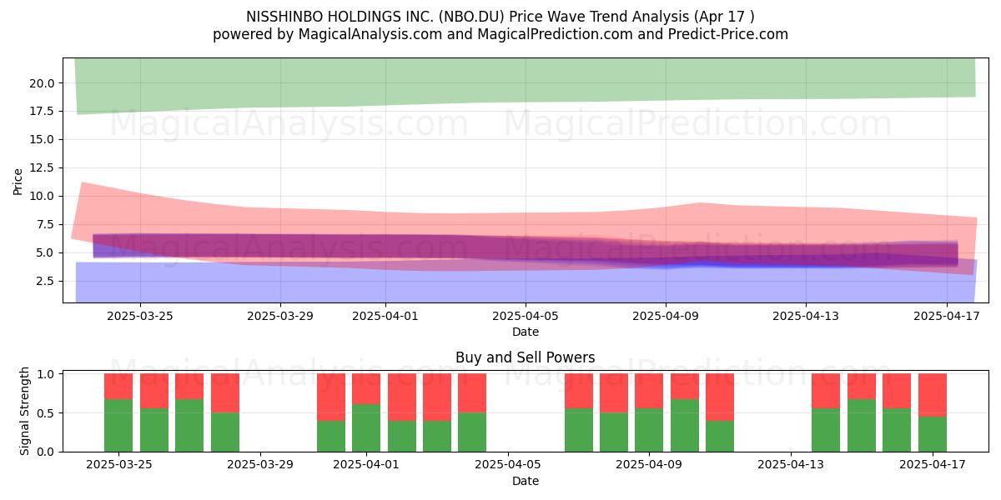Click the 2025-03-25 date on the price chart
1001x500 pixels.
point(140,316)
